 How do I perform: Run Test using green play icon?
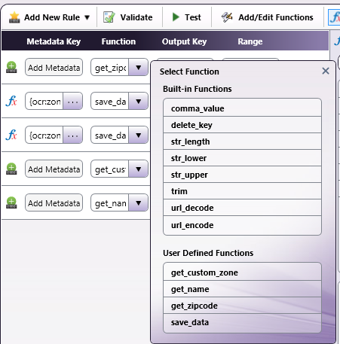(x=176, y=17)
